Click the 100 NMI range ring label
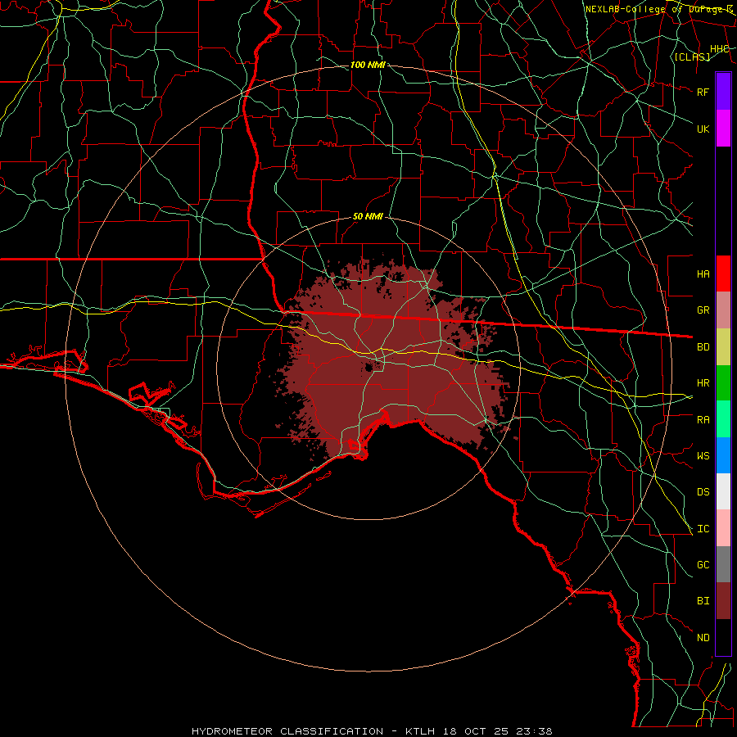Screen dimensions: 737x737 (368, 65)
